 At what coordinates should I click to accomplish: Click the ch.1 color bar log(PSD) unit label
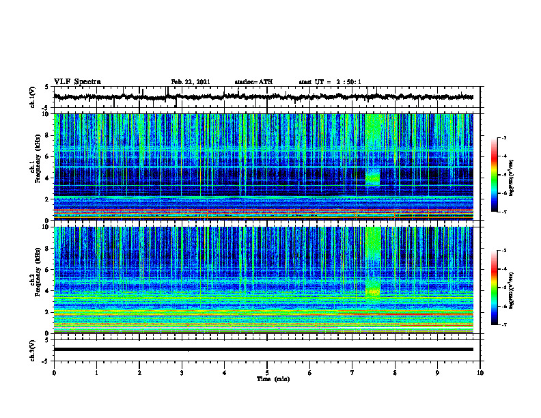pyautogui.click(x=512, y=178)
